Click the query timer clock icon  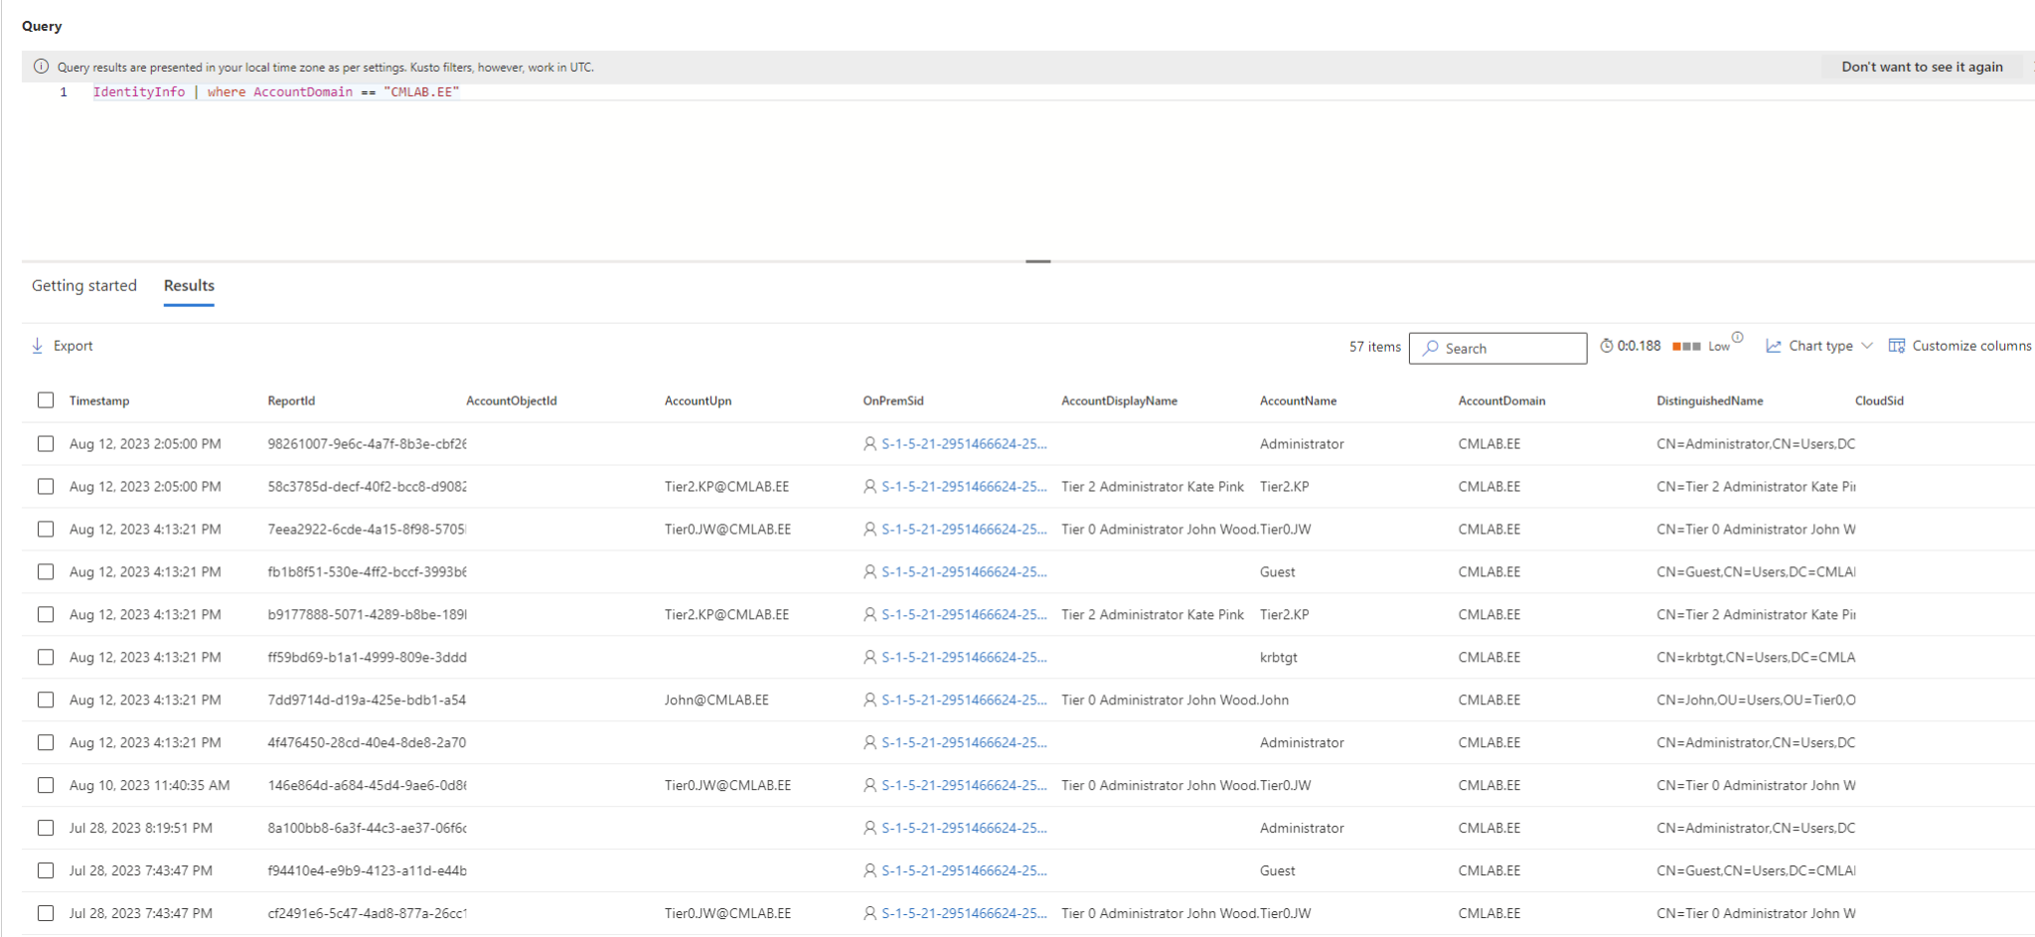(x=1607, y=346)
